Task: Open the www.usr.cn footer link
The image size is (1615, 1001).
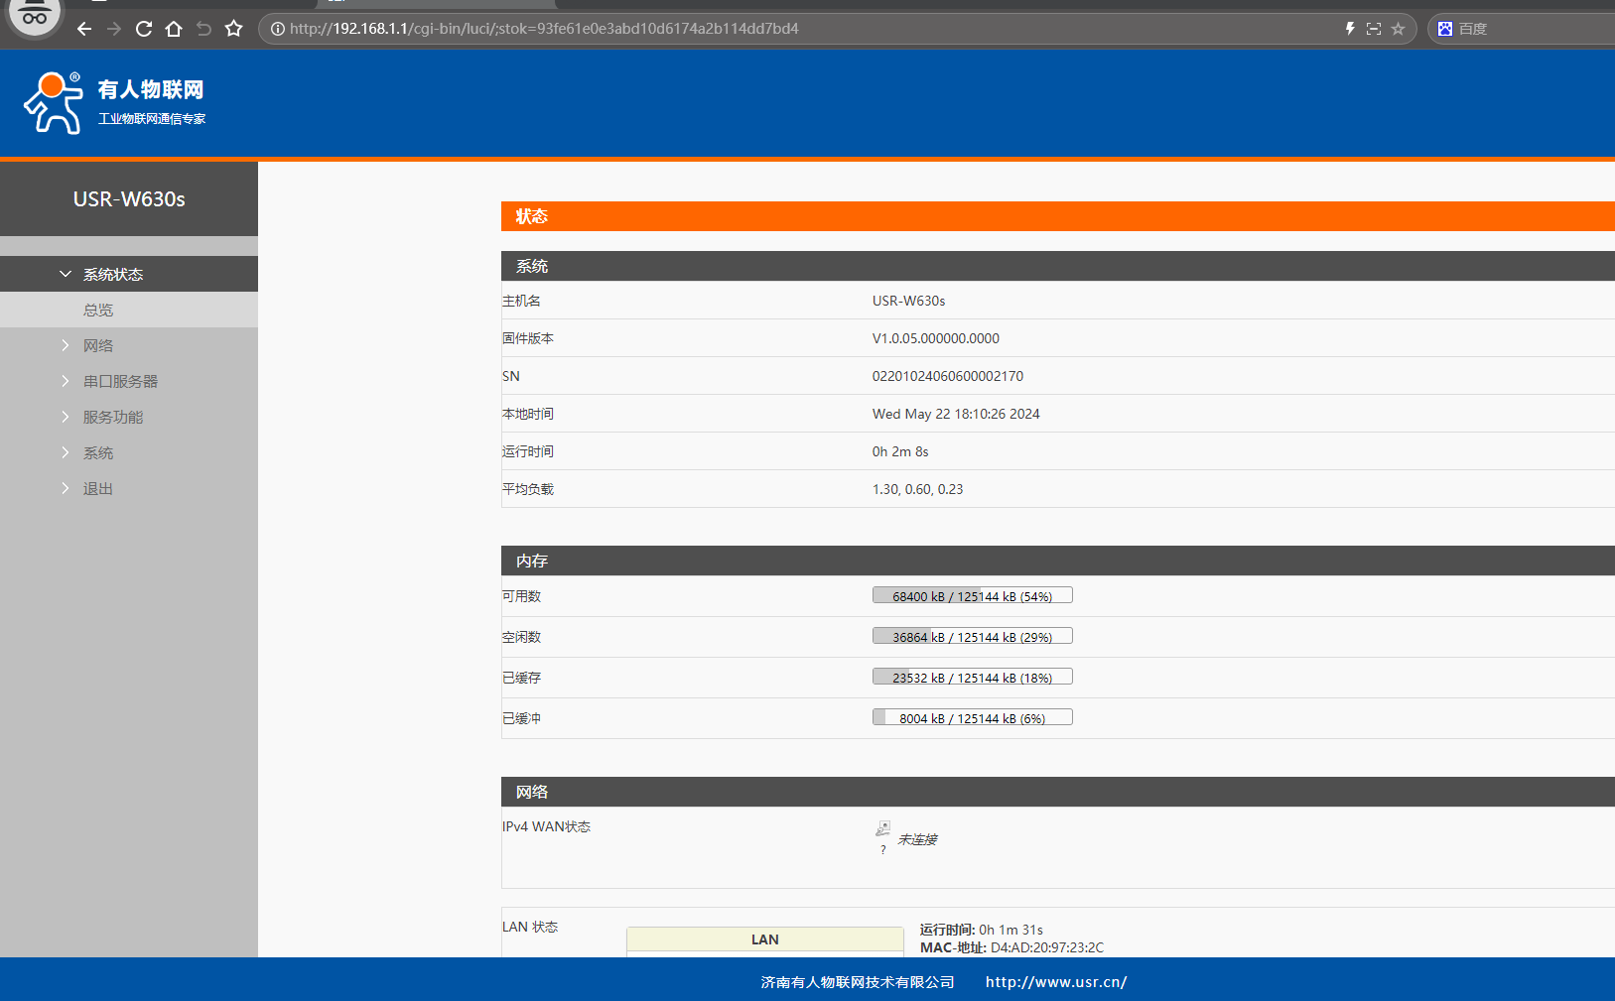Action: click(x=1056, y=982)
